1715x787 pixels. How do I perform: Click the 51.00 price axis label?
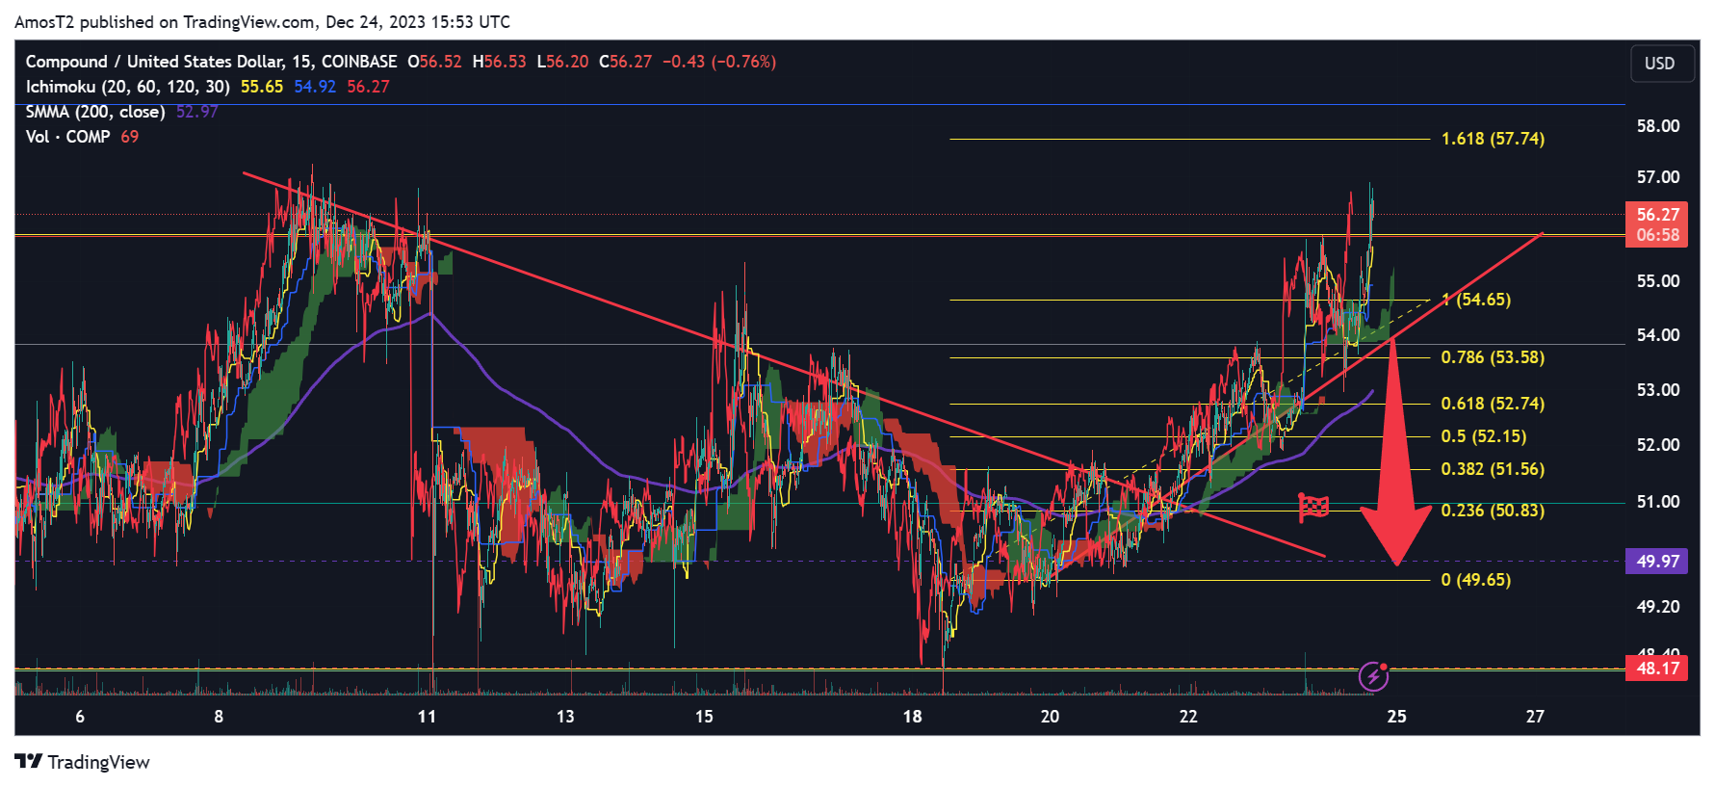click(x=1658, y=502)
